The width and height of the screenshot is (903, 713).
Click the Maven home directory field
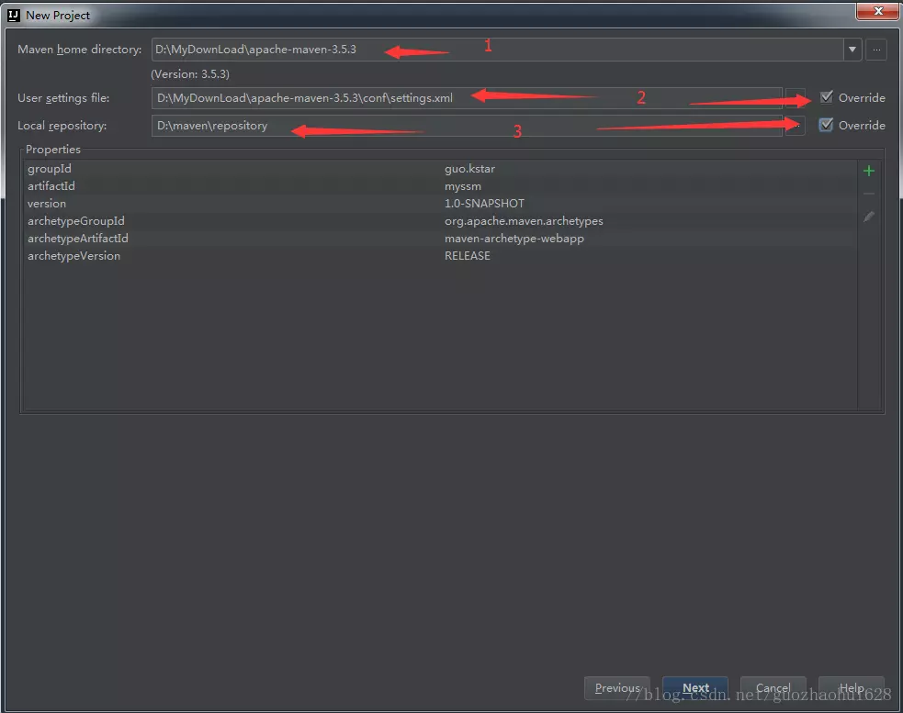point(498,50)
